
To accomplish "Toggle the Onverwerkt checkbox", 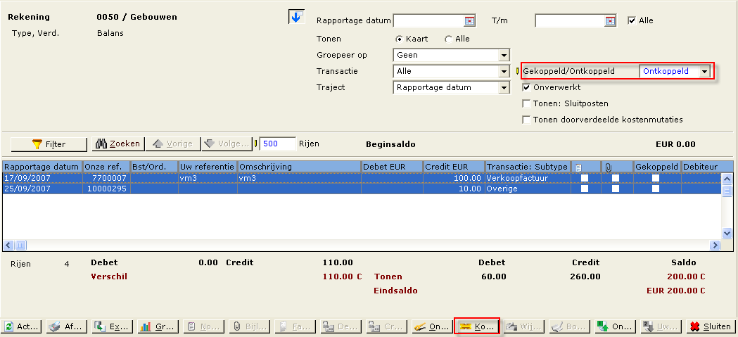I will pyautogui.click(x=527, y=87).
